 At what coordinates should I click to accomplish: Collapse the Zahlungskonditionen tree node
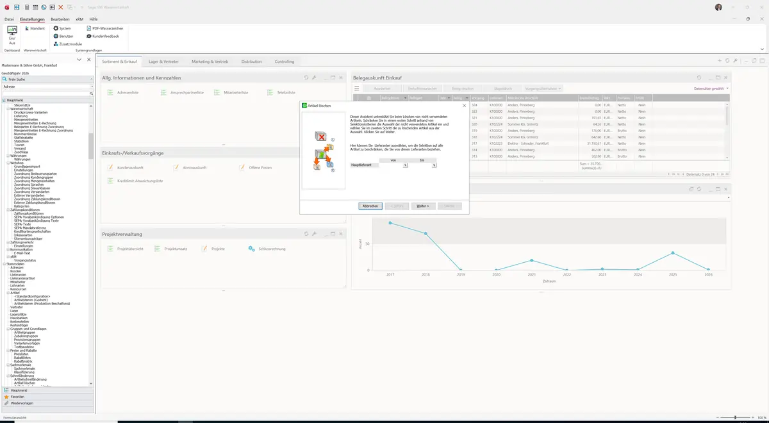tap(8, 210)
